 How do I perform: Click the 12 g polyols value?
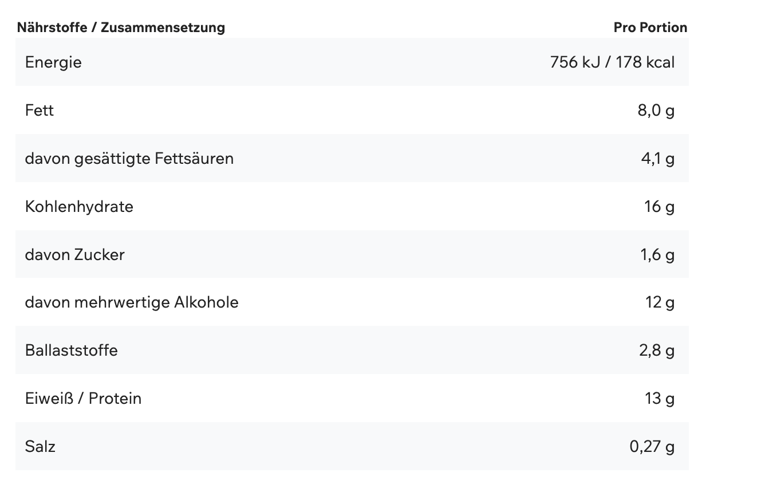660,302
